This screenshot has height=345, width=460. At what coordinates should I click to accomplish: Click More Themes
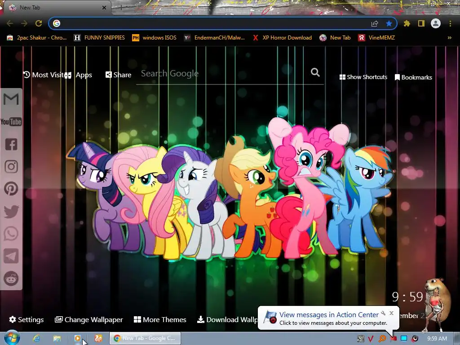click(x=160, y=319)
